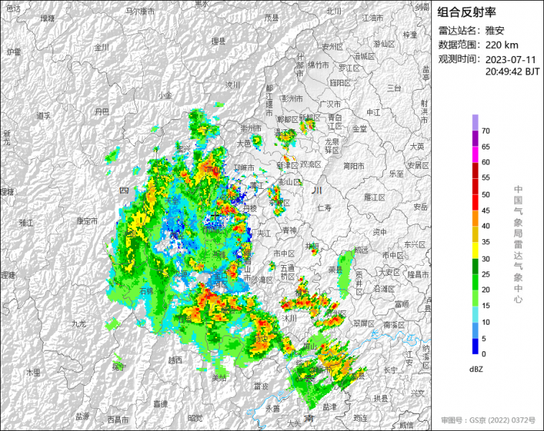544x431 pixels.
Task: Click the dBZ unit label below legend
Action: tap(476, 369)
